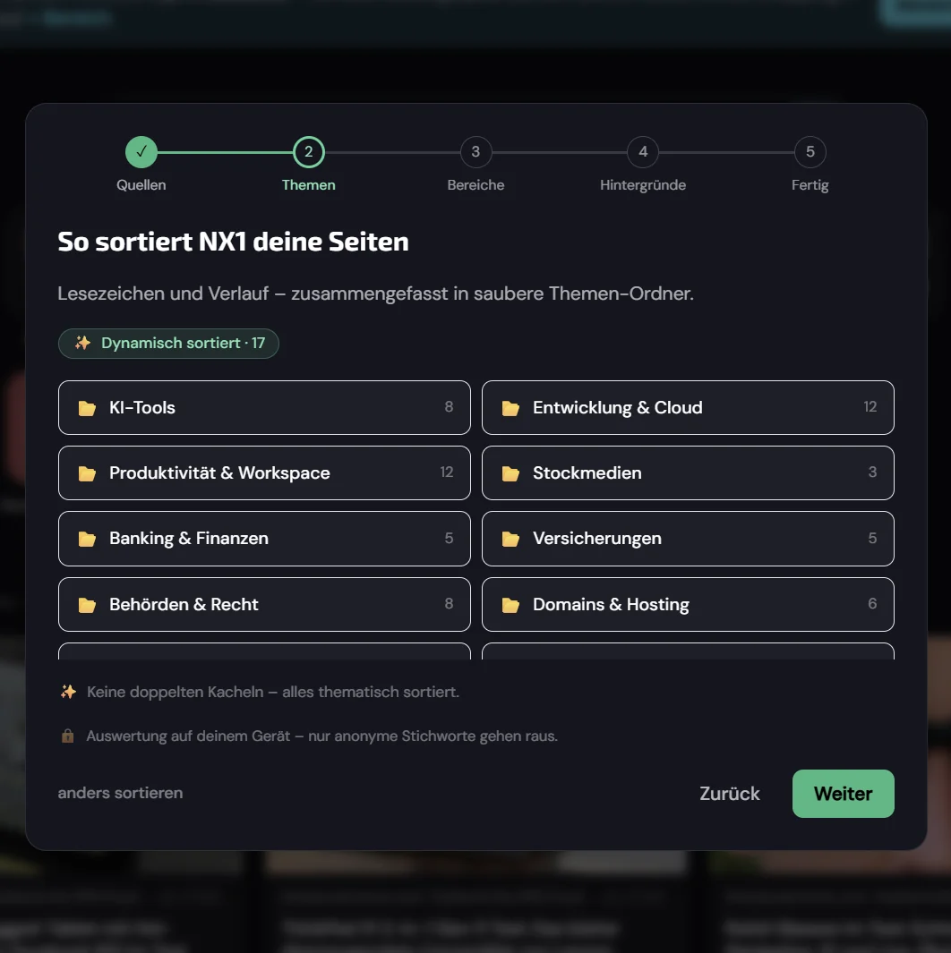
Task: Click the Keine doppelten Kacheln note text
Action: [x=273, y=693]
